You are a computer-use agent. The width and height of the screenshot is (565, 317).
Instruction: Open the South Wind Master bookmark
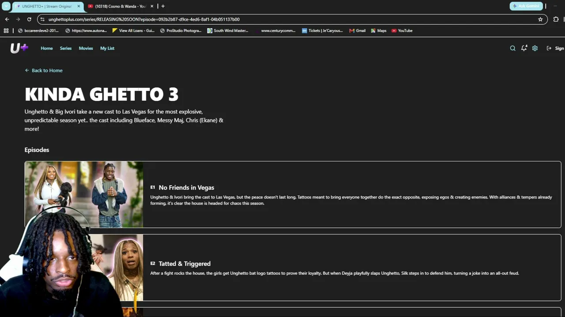click(228, 31)
